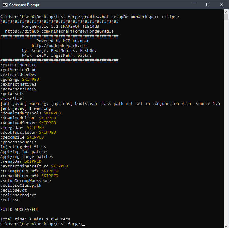The height and width of the screenshot is (228, 229).
Task: Click the 'Injecting fml files' line
Action: coord(23,147)
